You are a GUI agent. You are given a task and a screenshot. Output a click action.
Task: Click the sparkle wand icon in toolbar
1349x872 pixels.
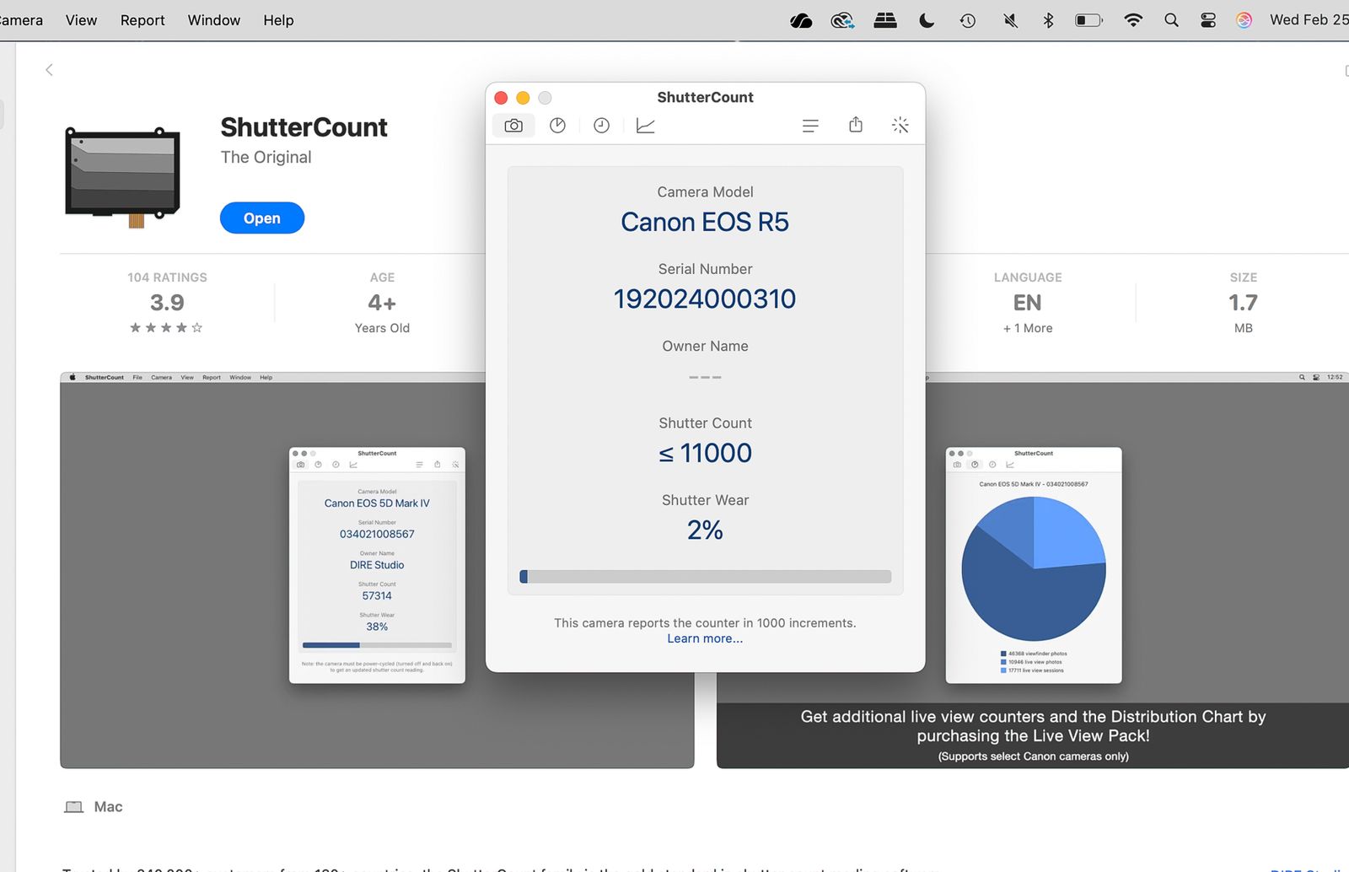[x=900, y=126]
